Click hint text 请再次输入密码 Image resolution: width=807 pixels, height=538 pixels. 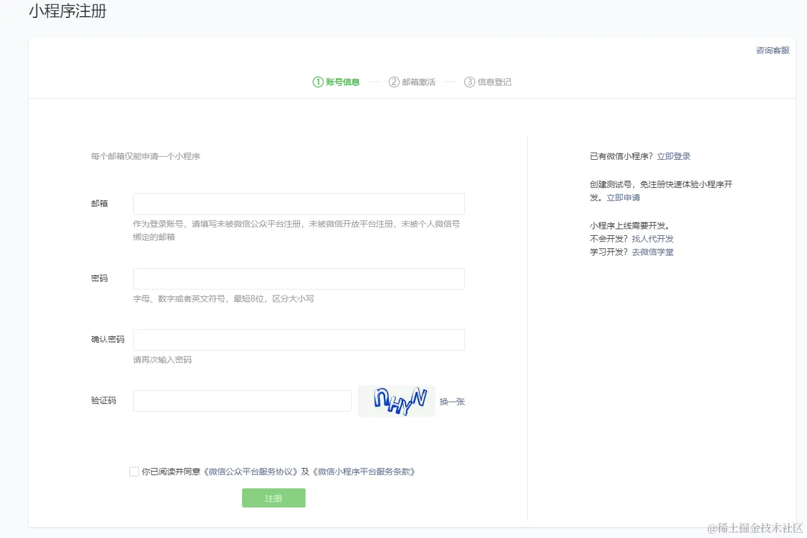pos(162,360)
